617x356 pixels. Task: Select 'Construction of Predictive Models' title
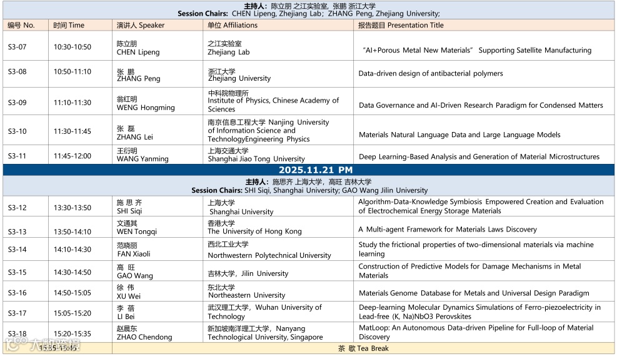(470, 271)
